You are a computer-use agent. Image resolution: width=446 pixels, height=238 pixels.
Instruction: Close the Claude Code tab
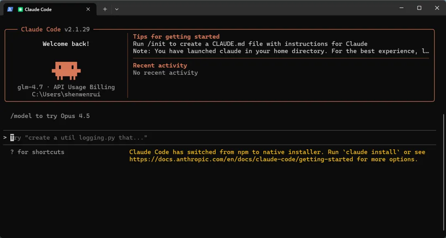88,9
